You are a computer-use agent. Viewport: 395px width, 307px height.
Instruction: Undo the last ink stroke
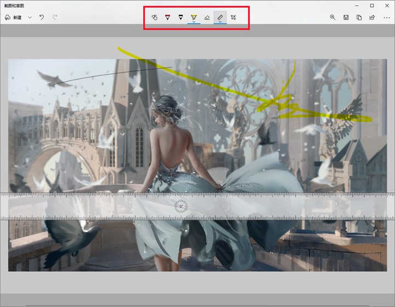[x=42, y=18]
